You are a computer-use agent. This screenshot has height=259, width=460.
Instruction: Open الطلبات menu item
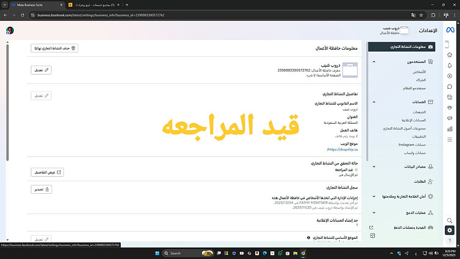tap(420, 182)
